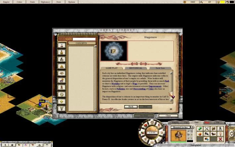Image resolution: width=235 pixels, height=147 pixels.
Task: Close the Great Library window
Action: (x=168, y=116)
